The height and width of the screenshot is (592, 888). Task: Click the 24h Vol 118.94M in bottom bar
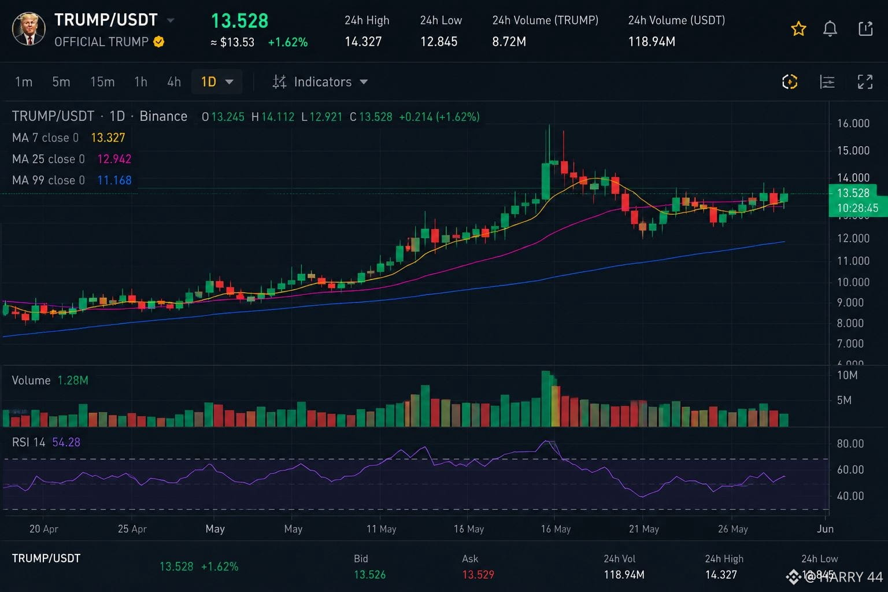tap(624, 575)
